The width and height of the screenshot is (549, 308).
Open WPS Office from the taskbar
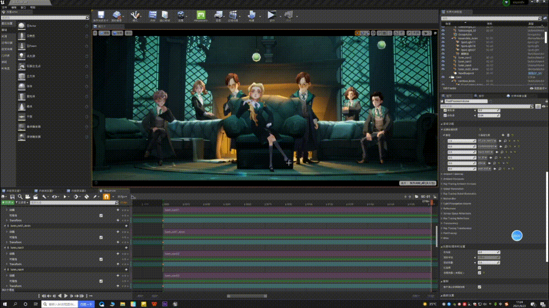(154, 304)
